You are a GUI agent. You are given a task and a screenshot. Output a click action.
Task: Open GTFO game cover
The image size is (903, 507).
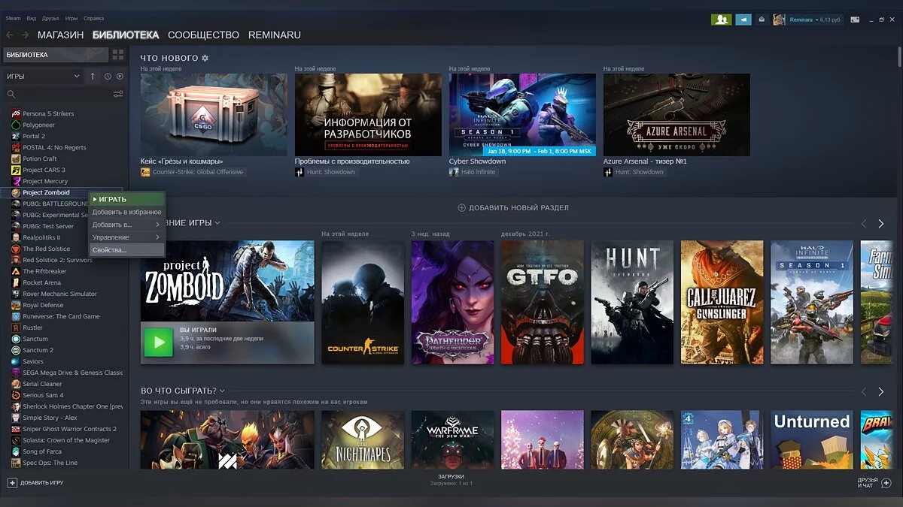(x=542, y=302)
